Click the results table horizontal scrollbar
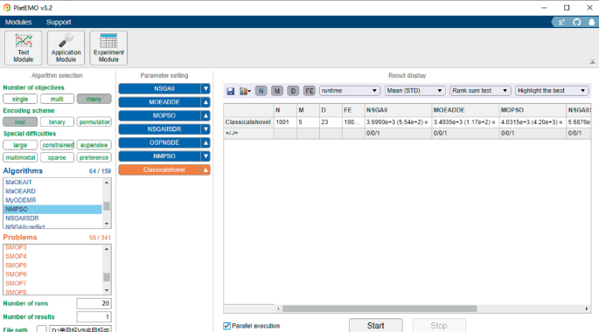This screenshot has width=599, height=332. point(380,308)
